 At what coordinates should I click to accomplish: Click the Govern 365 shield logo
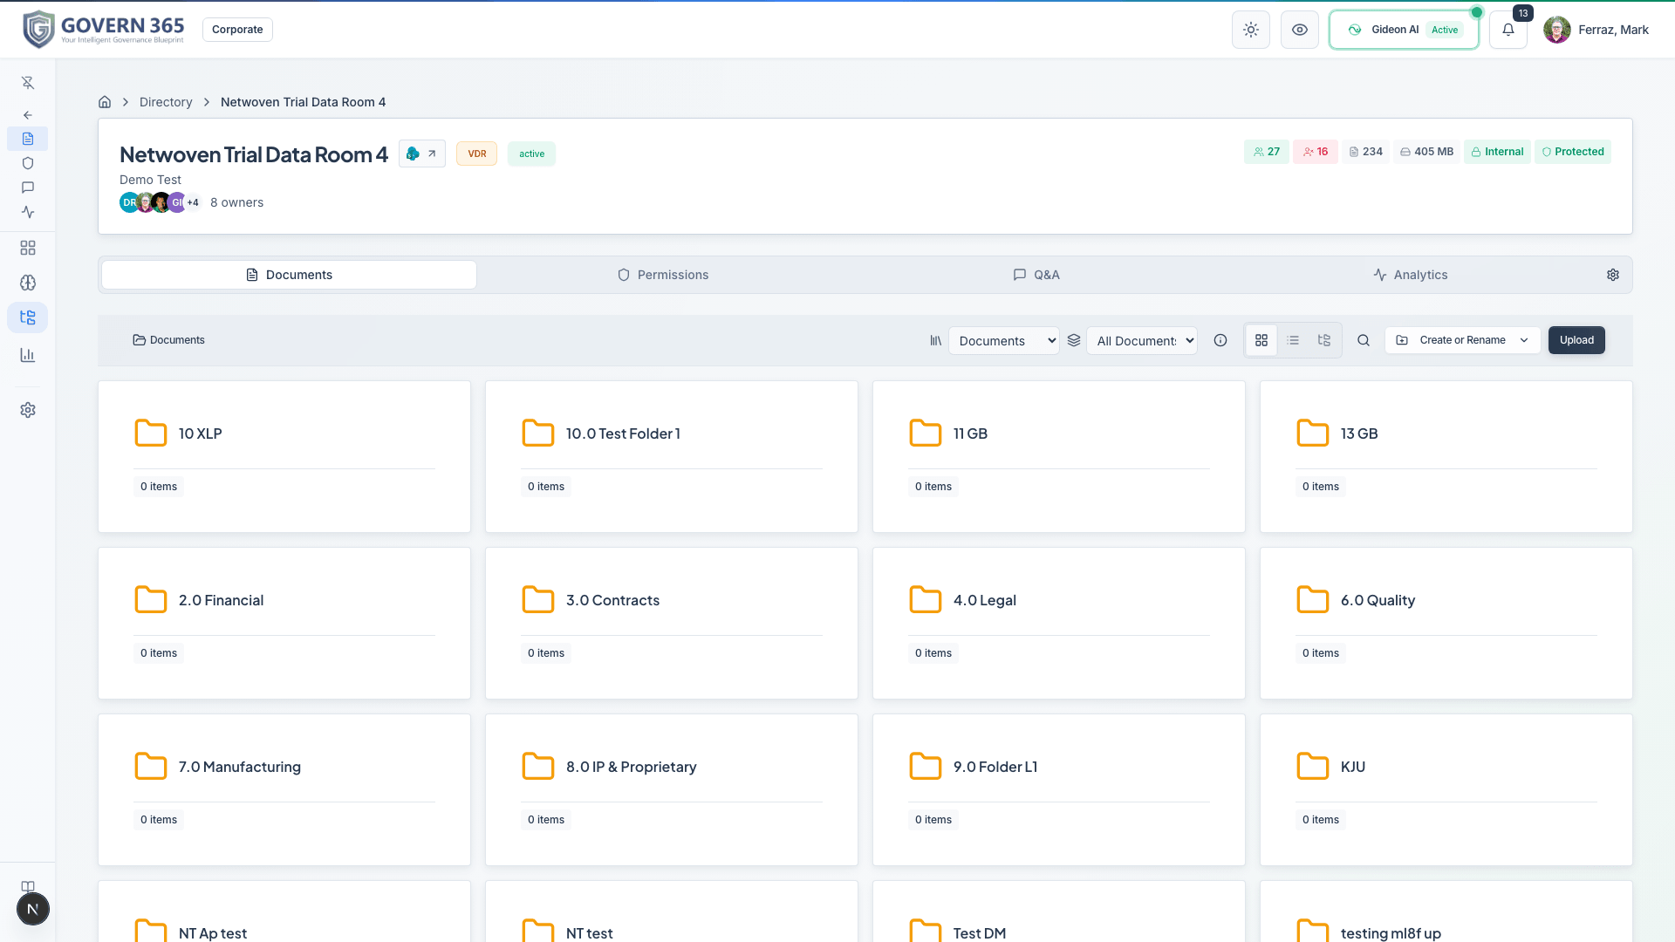38,30
